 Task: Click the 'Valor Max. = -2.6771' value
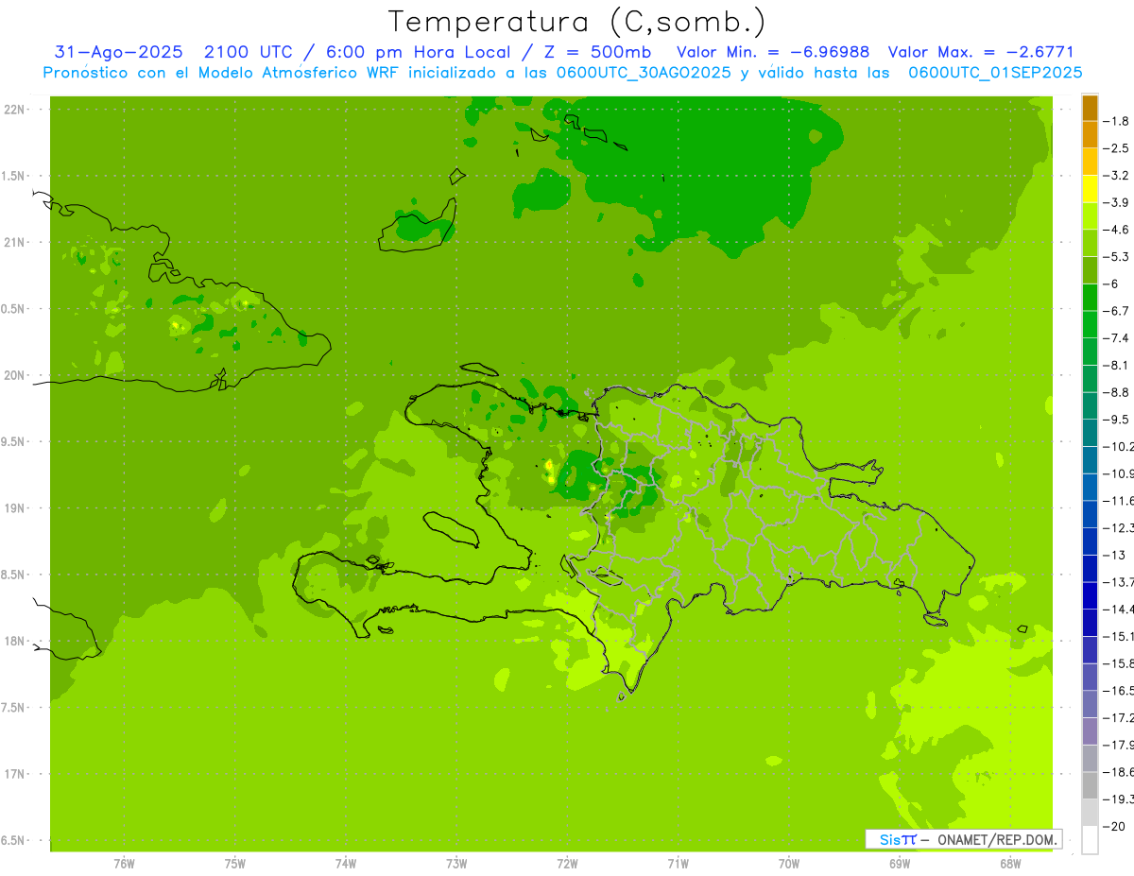click(x=981, y=52)
